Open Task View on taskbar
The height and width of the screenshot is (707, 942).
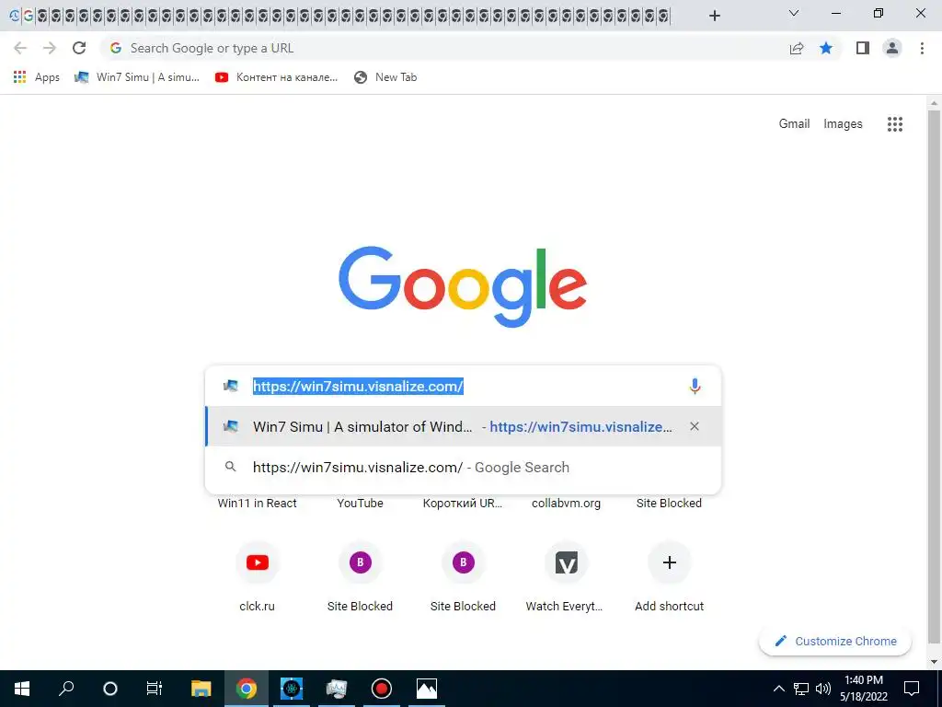(155, 689)
